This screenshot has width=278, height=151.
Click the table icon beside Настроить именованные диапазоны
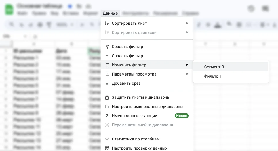pyautogui.click(x=107, y=107)
